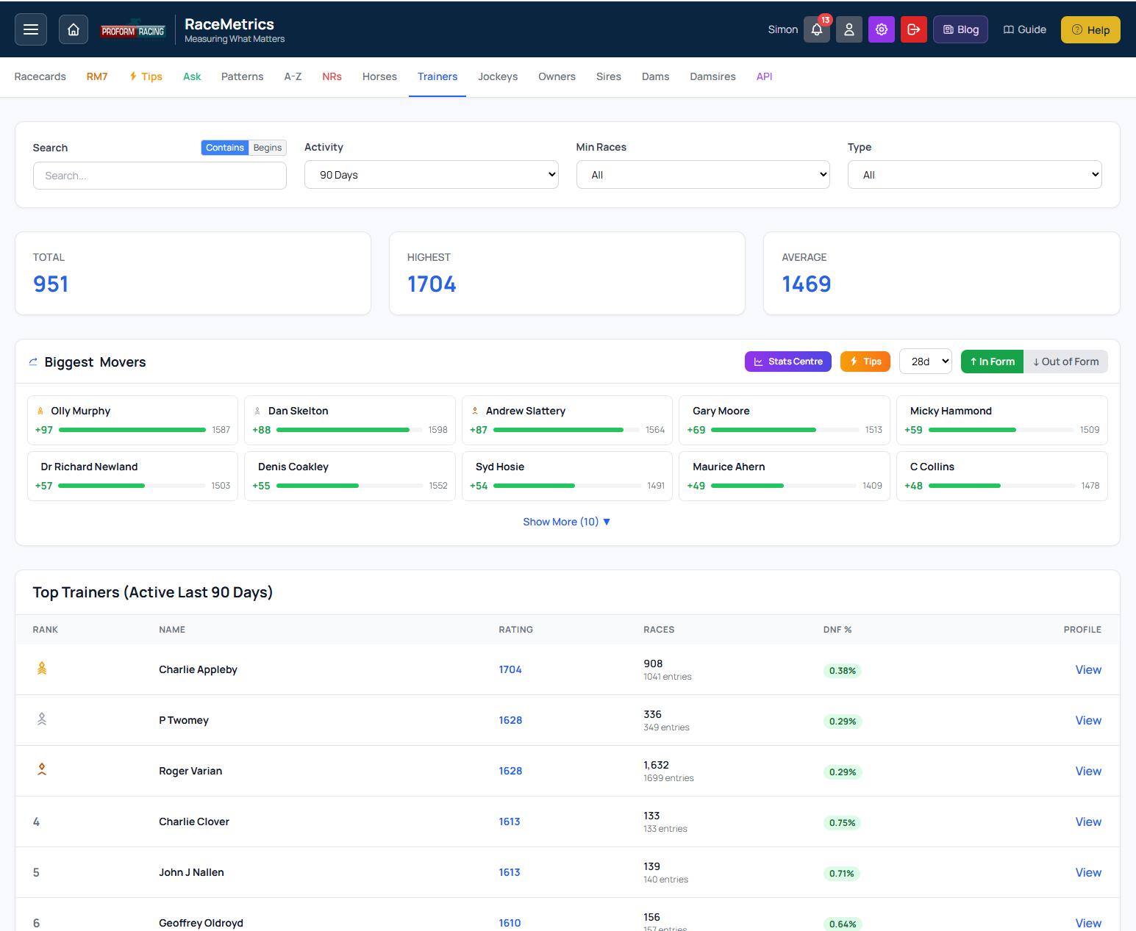Open the NRs tab
1136x931 pixels.
click(x=332, y=76)
